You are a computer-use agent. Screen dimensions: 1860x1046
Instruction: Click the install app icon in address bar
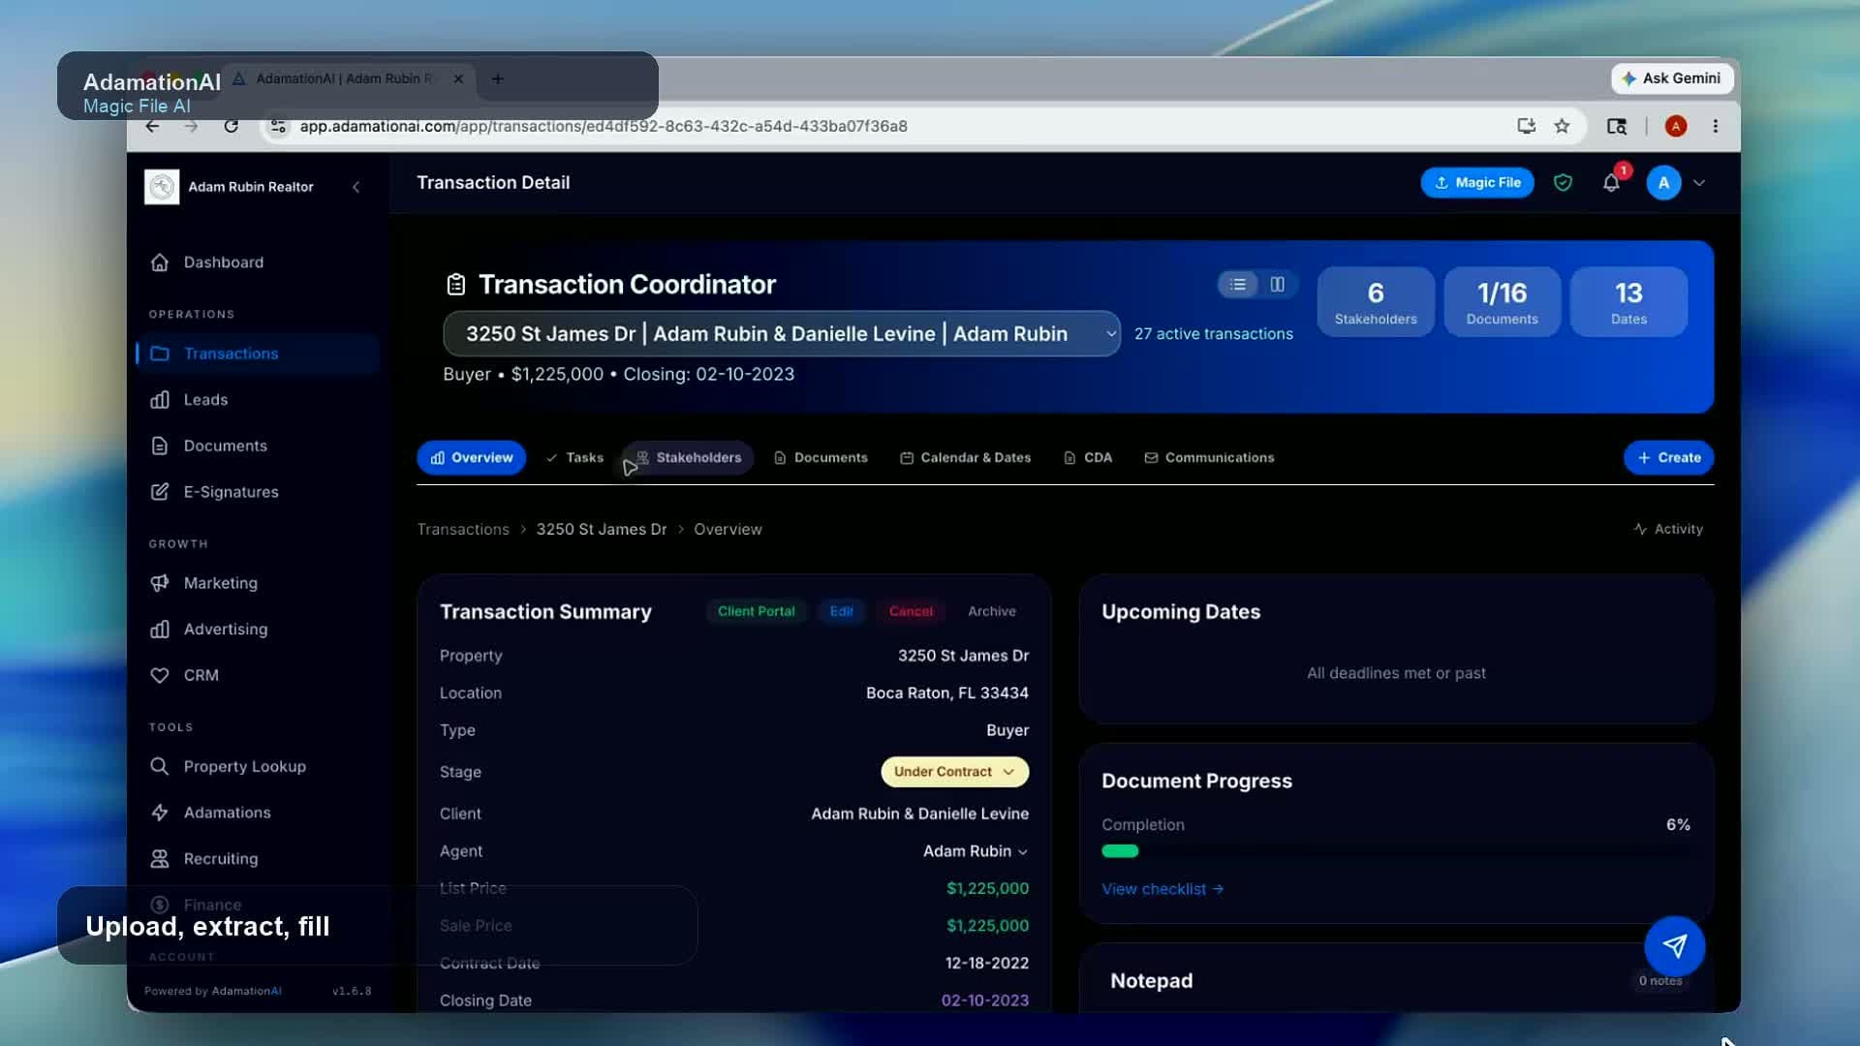point(1526,126)
